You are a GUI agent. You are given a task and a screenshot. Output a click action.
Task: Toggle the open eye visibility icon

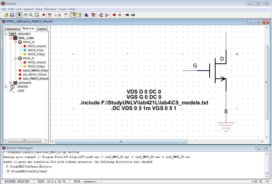127,15
